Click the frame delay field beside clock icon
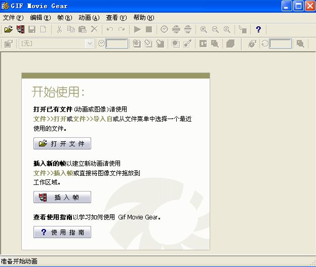 (x=117, y=44)
